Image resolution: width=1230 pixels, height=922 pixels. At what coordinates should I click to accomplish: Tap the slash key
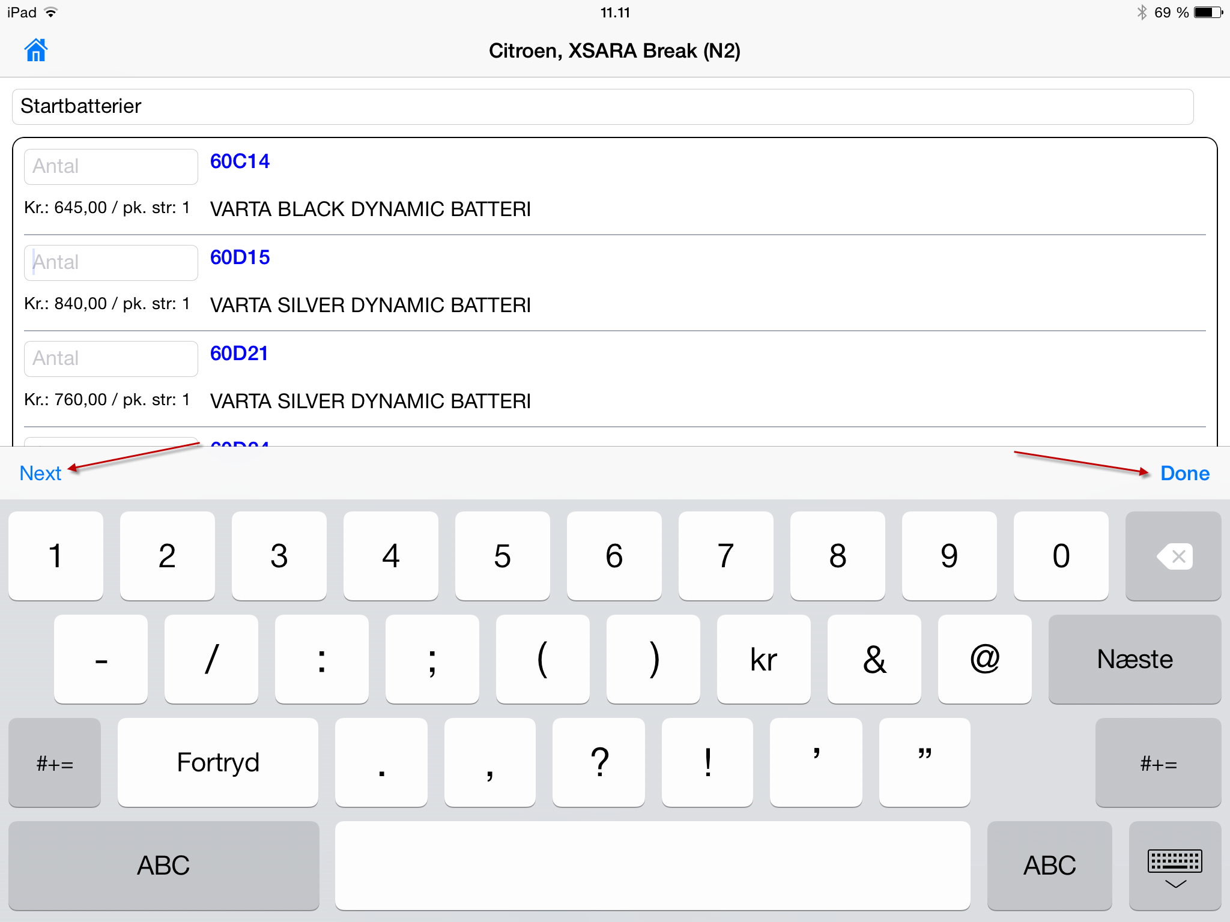211,659
